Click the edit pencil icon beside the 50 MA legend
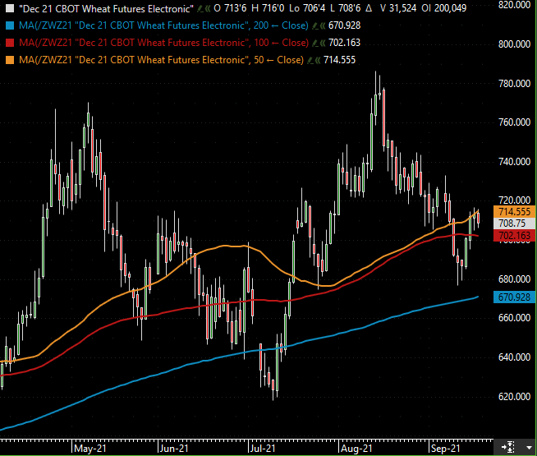 (310, 60)
